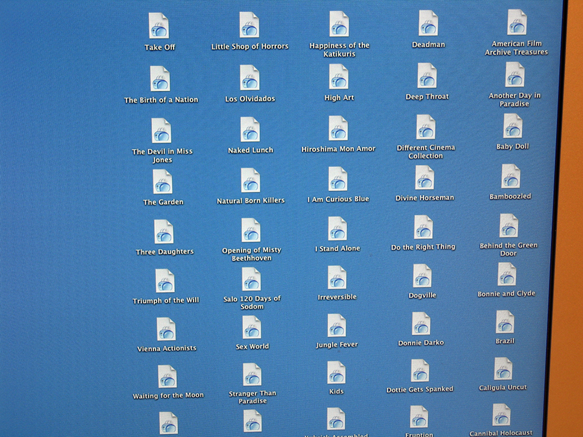583x437 pixels.
Task: Select American Film Archive Treasures file
Action: point(517,22)
